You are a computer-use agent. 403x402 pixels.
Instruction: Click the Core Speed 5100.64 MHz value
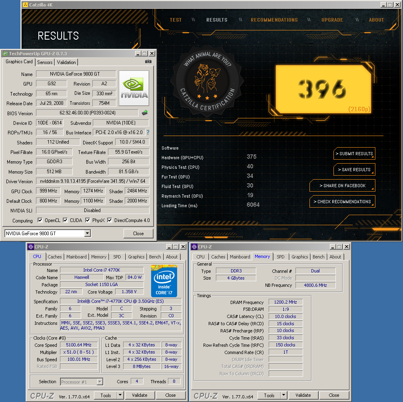[79, 345]
